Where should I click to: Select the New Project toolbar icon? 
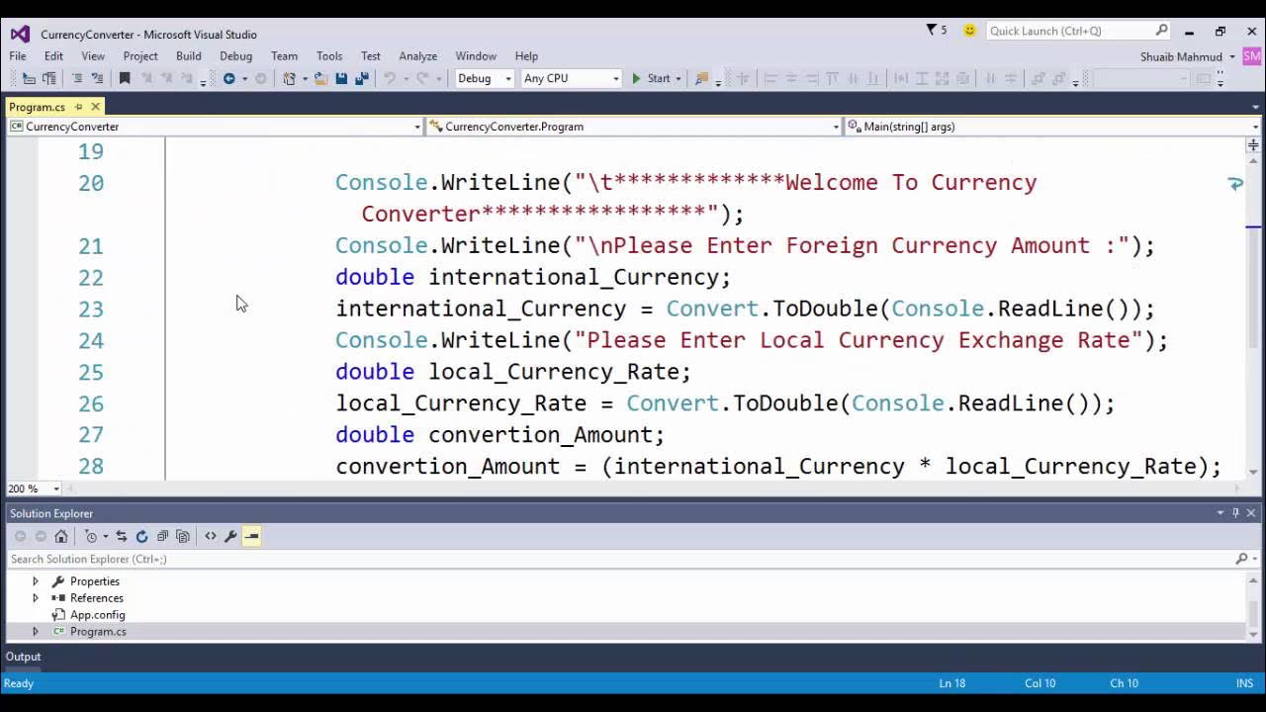pos(290,79)
